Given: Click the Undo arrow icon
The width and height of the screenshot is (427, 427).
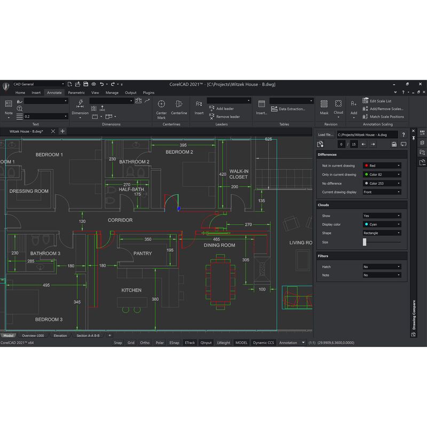Looking at the screenshot, I should pyautogui.click(x=101, y=84).
